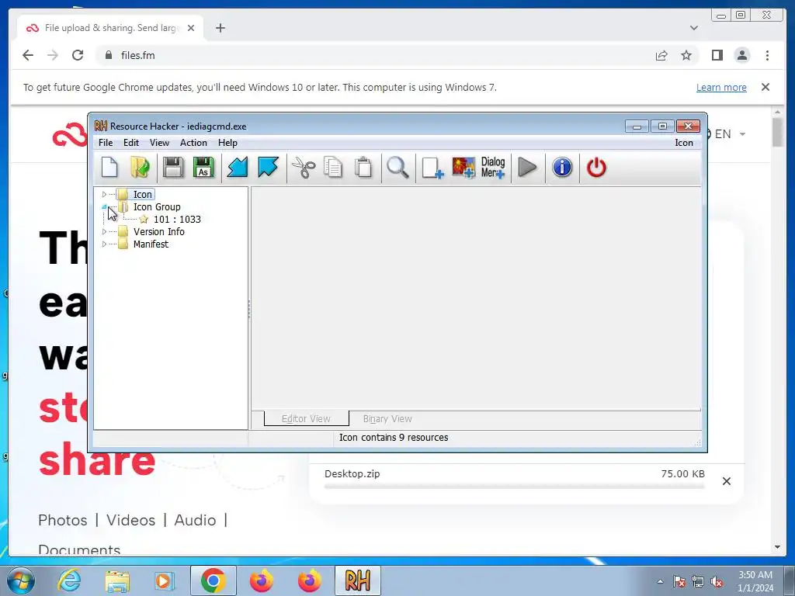Click the grey Play compile icon
The width and height of the screenshot is (795, 596).
527,168
